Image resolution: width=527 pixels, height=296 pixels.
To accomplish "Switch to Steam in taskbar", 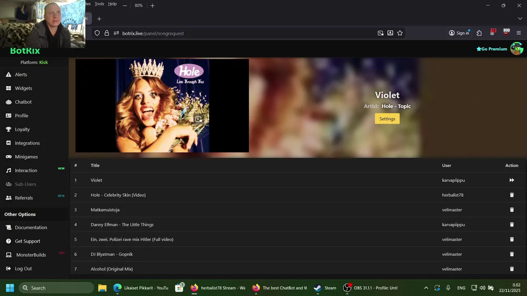I will 325,288.
